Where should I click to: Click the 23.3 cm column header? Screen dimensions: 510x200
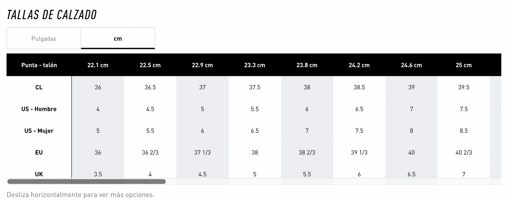pos(254,65)
